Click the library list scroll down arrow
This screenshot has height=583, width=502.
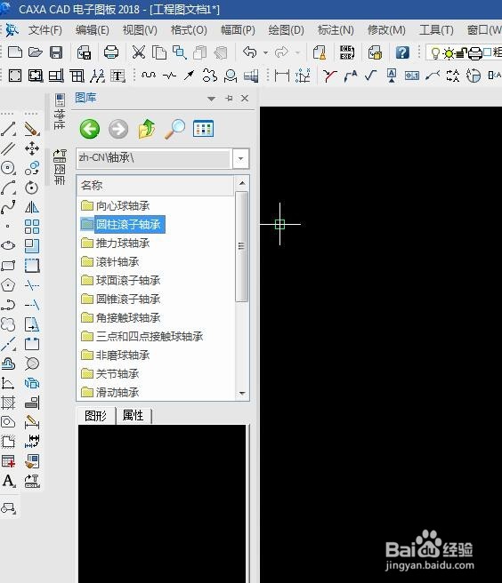242,393
